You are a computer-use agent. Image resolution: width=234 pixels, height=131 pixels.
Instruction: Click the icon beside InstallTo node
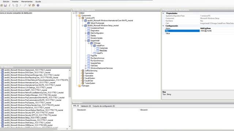click(94, 53)
